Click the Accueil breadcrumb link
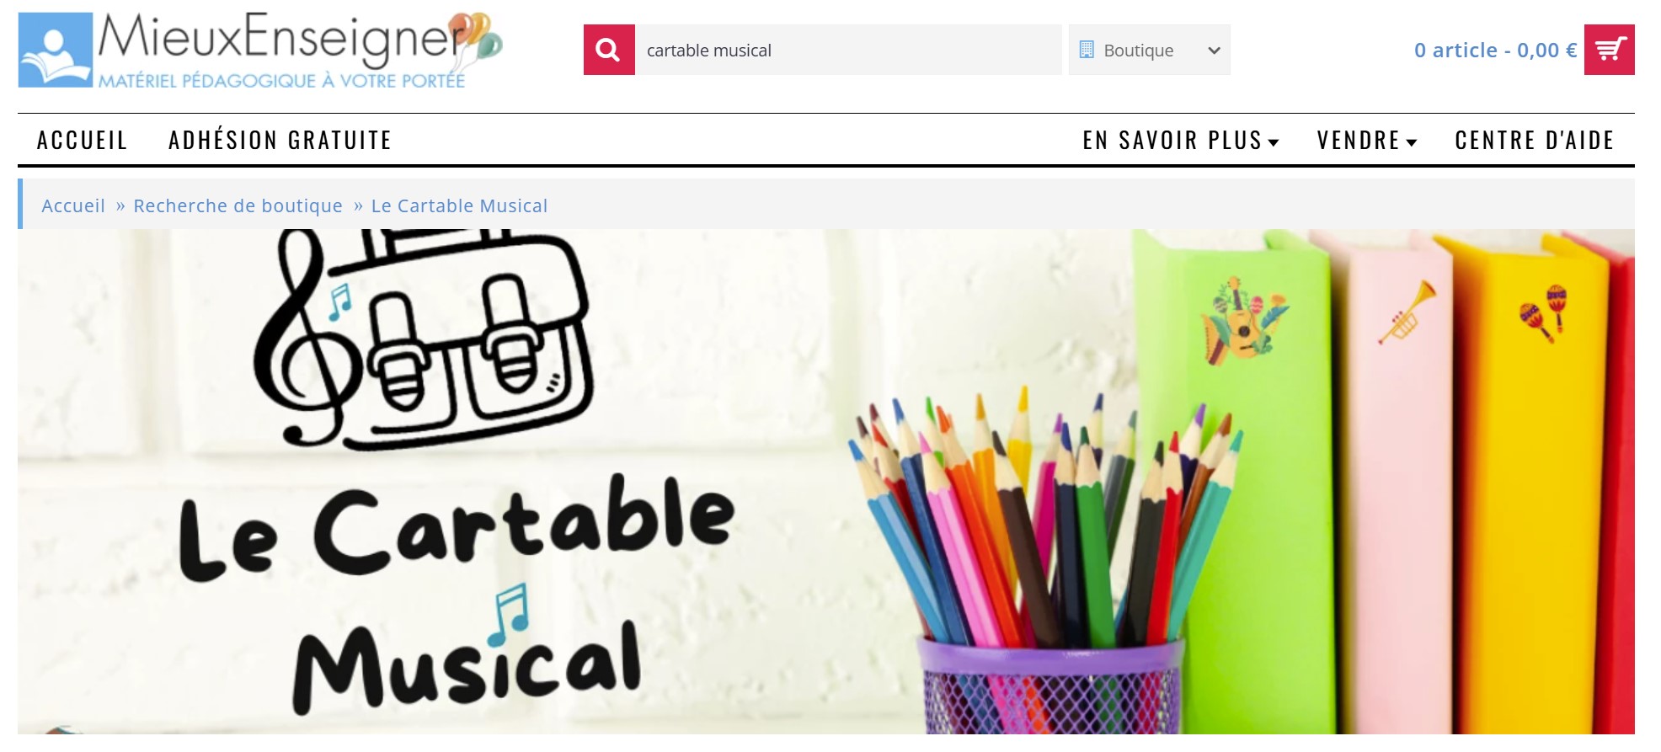 click(73, 205)
